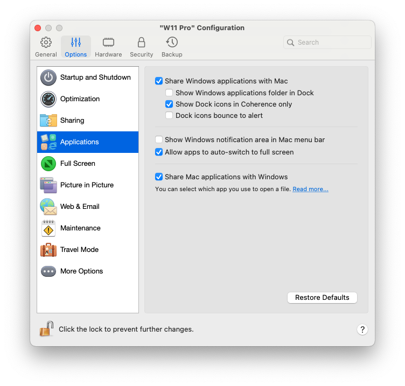Open the Hardware chip icon
The width and height of the screenshot is (405, 386).
(108, 43)
